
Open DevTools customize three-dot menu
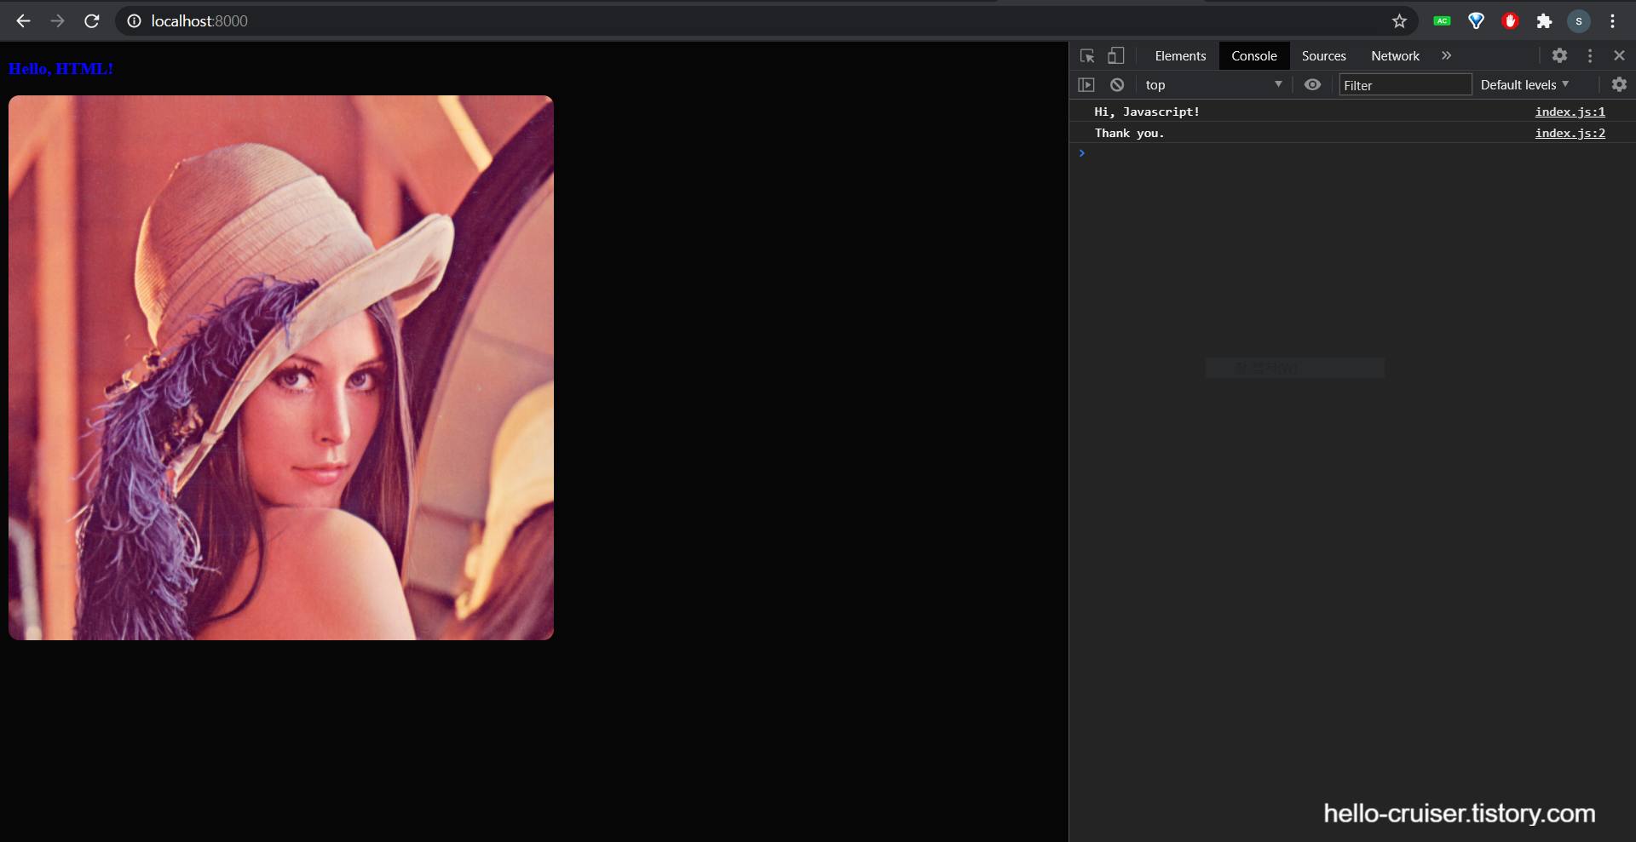1590,55
